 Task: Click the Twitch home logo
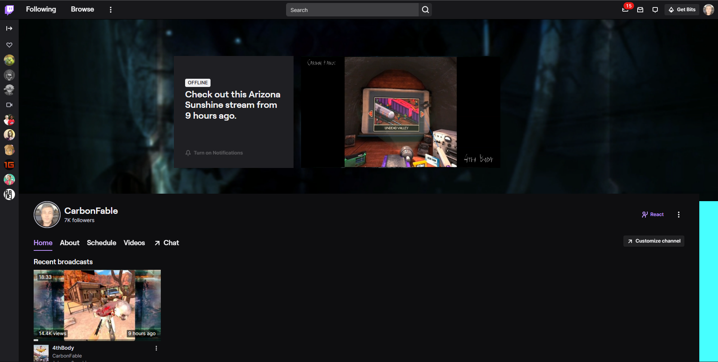pyautogui.click(x=9, y=10)
